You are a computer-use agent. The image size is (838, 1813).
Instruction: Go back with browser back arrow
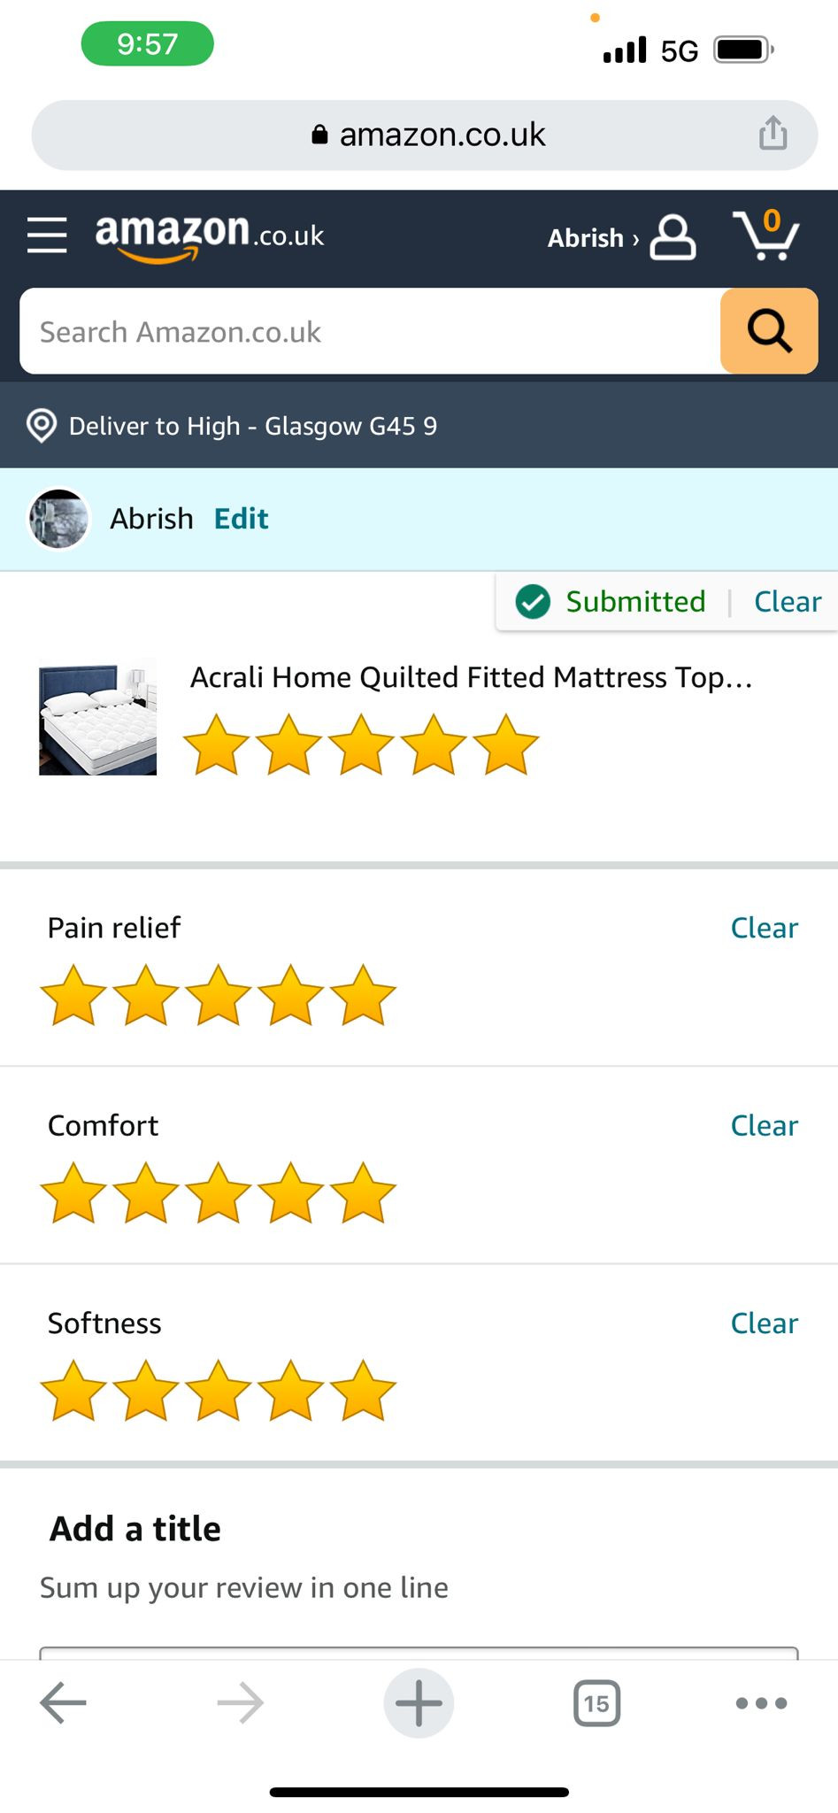(63, 1702)
